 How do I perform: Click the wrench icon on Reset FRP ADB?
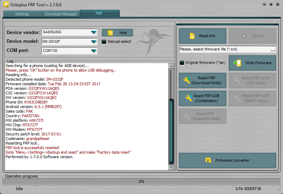pyautogui.click(x=189, y=98)
